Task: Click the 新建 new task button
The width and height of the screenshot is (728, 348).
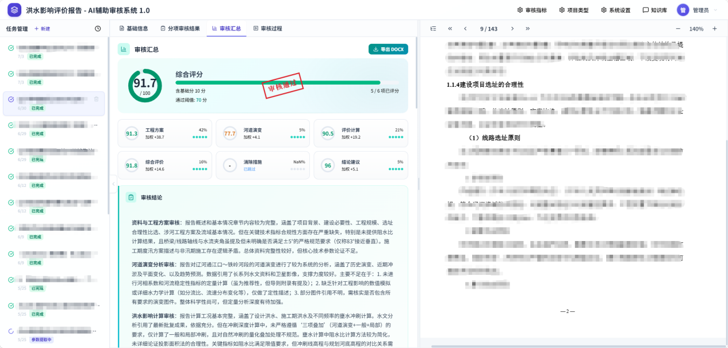Action: [x=42, y=29]
